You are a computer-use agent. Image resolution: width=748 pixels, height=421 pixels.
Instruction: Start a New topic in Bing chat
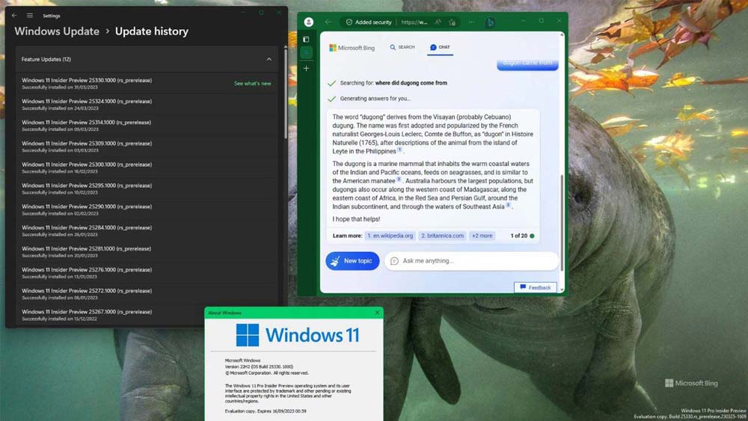(x=352, y=261)
